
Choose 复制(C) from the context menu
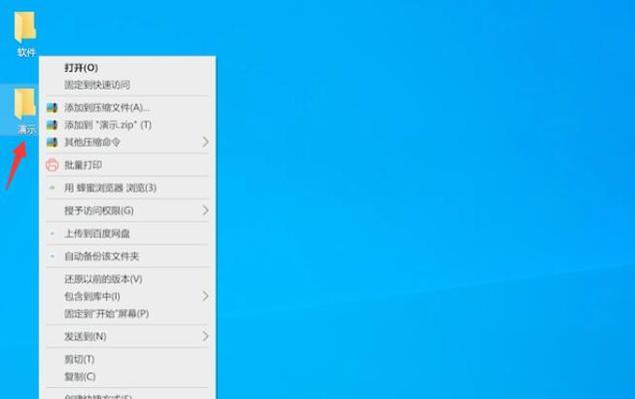[127, 377]
